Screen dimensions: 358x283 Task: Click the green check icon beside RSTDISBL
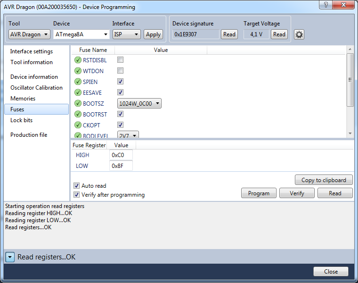pos(78,60)
